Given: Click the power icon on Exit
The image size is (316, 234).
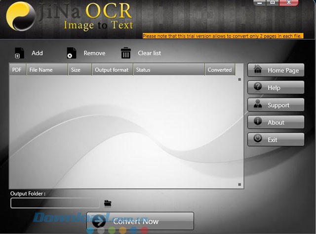Looking at the screenshot, I should point(258,138).
